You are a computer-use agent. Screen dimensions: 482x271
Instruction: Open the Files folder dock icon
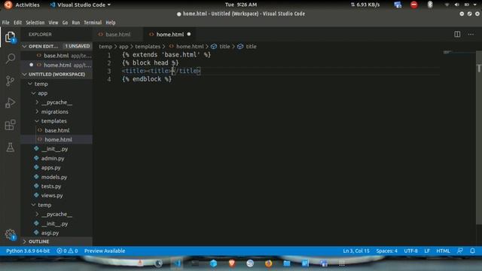pyautogui.click(x=287, y=263)
